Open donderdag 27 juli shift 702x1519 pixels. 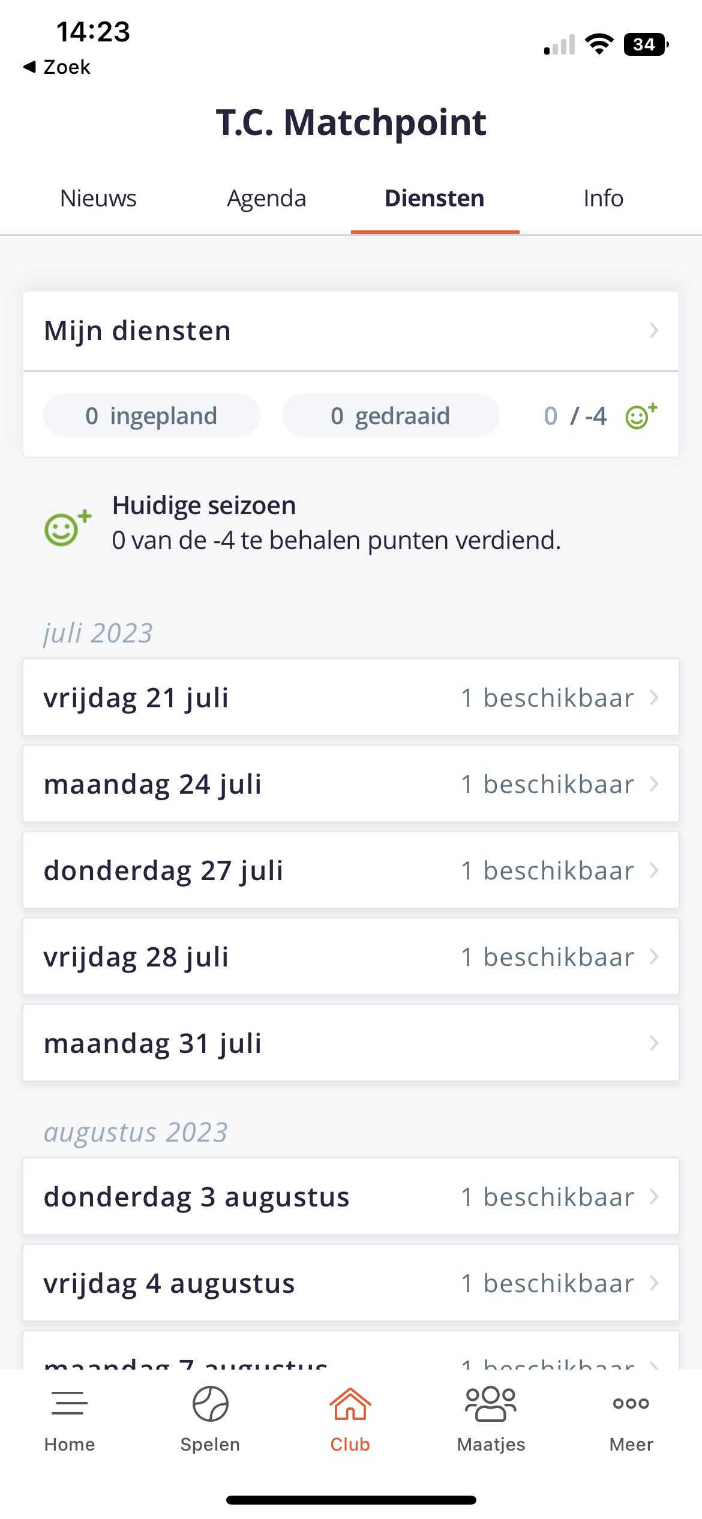tap(351, 870)
